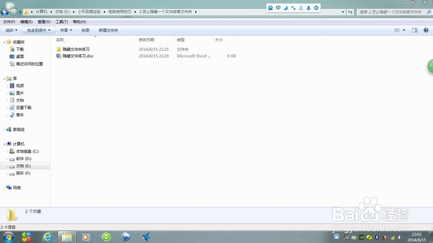The image size is (433, 243).
Task: Toggle the IME 中 Chinese mode
Action: [x=278, y=8]
